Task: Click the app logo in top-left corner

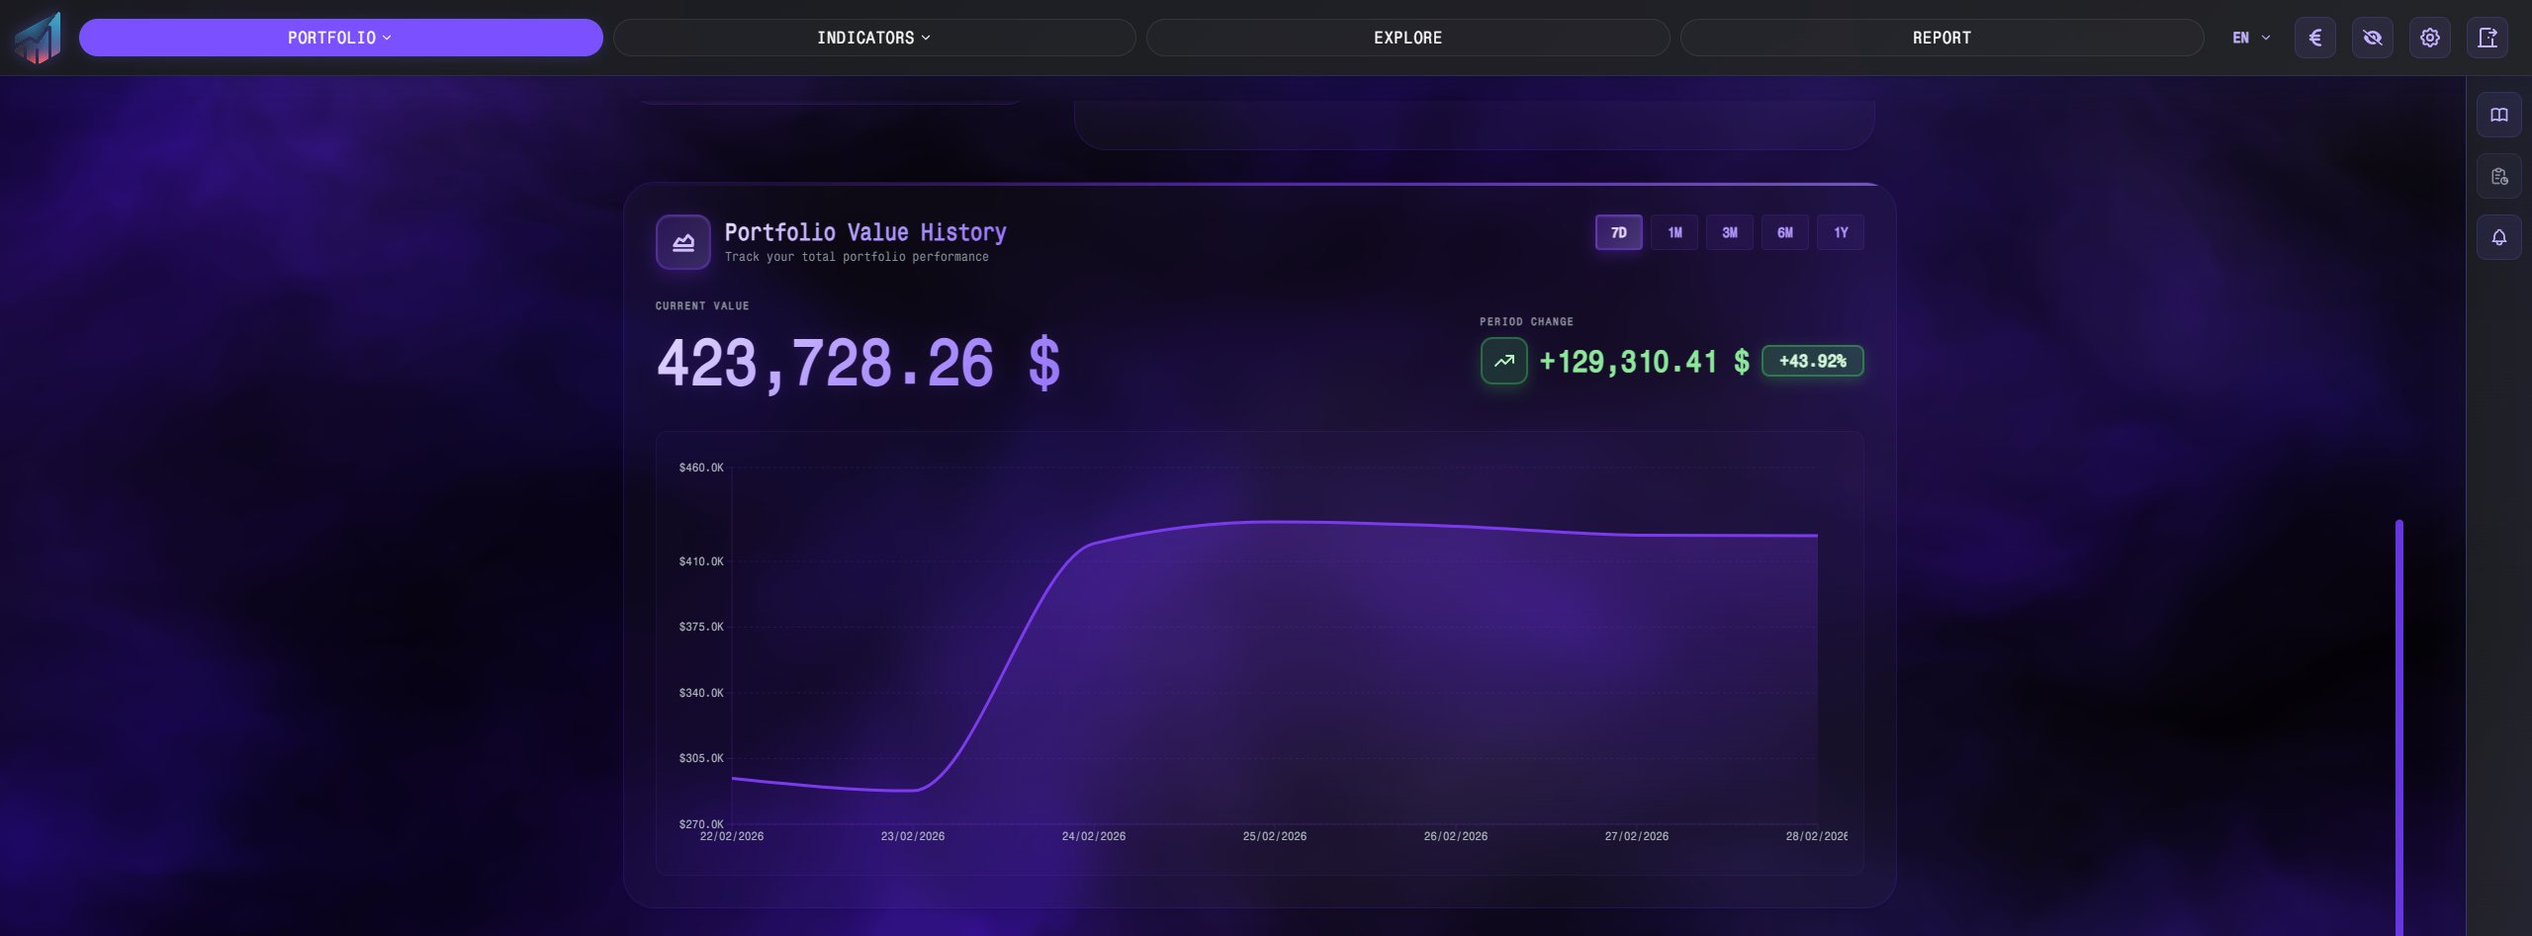Action: coord(38,38)
